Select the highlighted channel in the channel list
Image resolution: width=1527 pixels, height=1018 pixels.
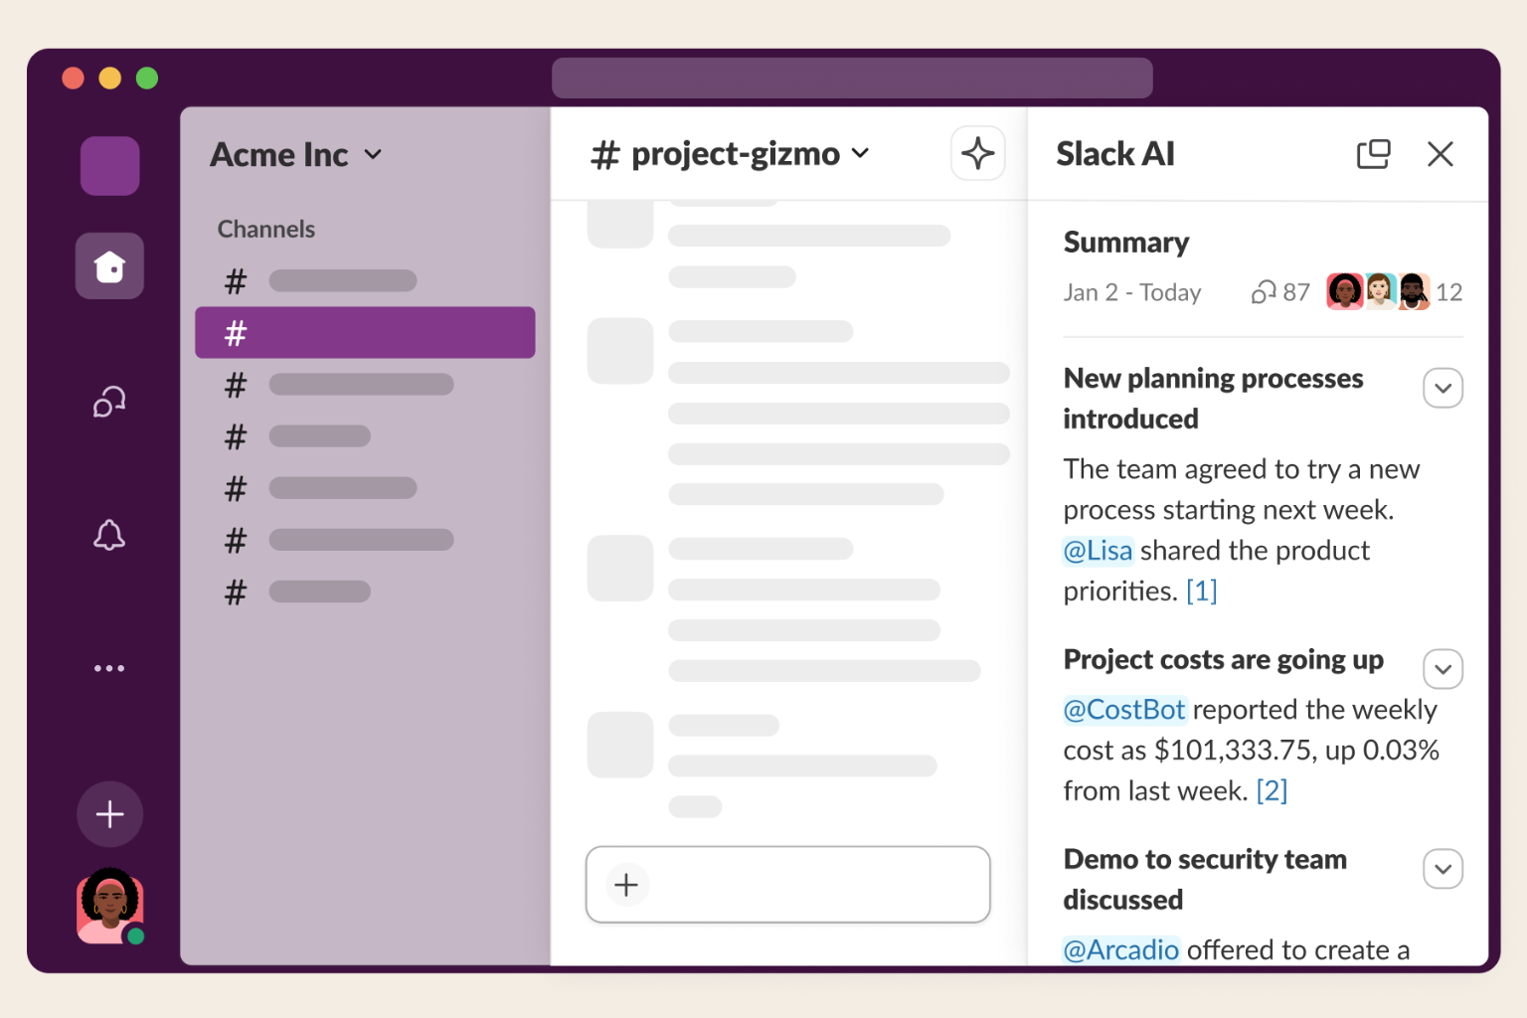pyautogui.click(x=365, y=333)
